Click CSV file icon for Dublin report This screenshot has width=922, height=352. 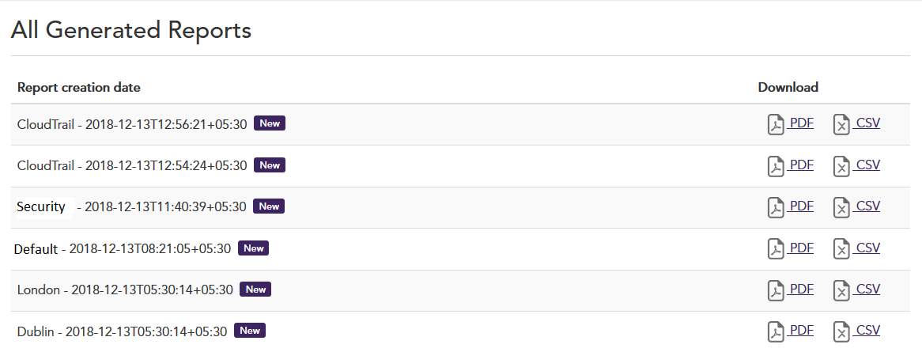[x=841, y=331]
